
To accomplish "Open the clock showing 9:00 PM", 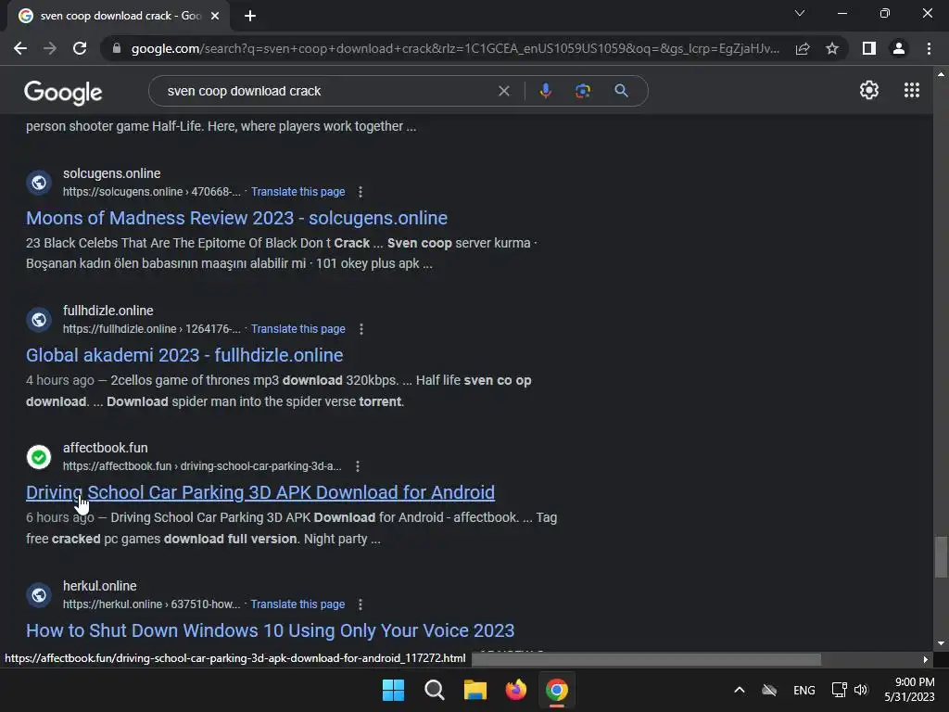I will coord(910,690).
